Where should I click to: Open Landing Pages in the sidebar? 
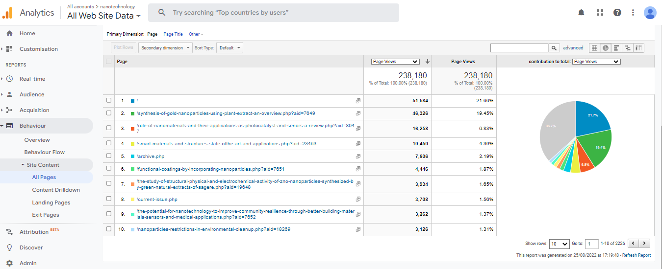[51, 202]
